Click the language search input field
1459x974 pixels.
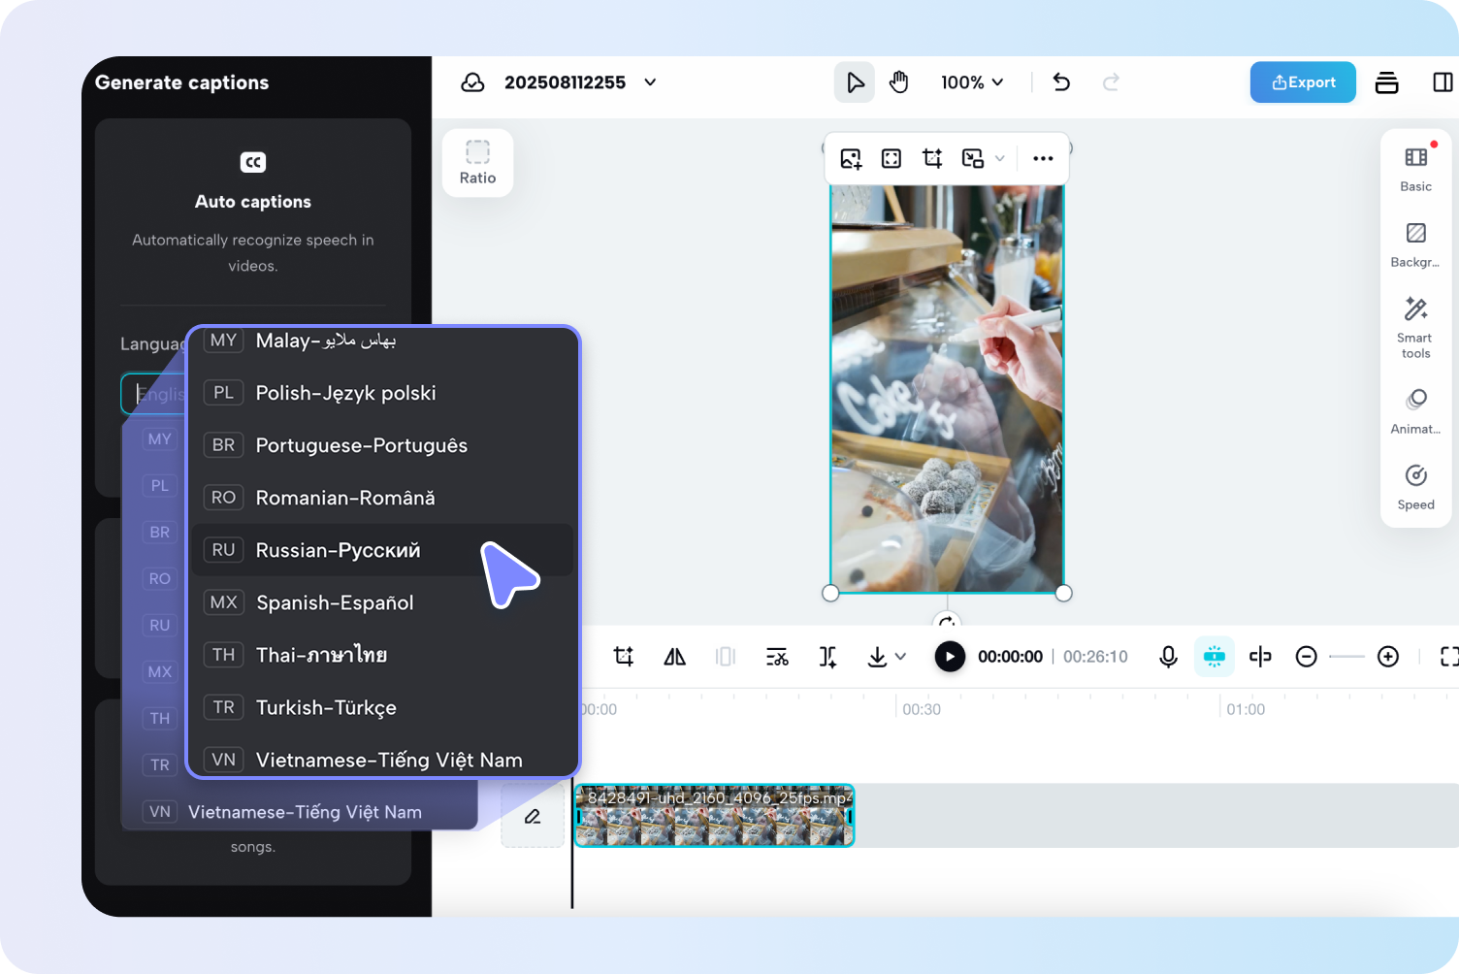(x=155, y=394)
